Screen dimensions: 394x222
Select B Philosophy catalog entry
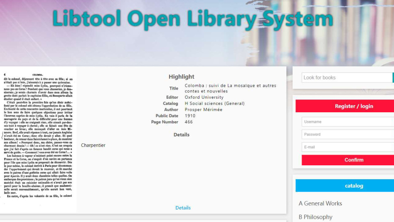(315, 217)
